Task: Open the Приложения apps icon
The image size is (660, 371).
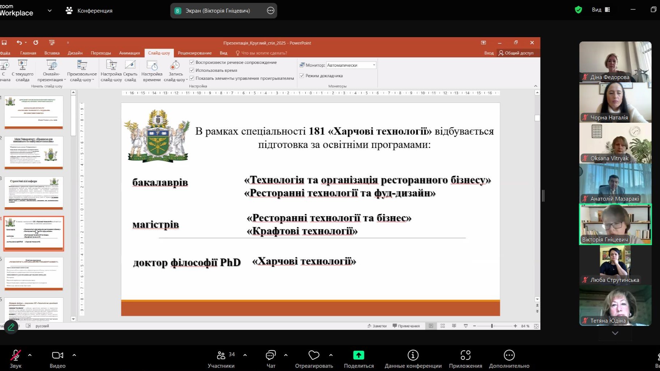Action: click(x=465, y=355)
